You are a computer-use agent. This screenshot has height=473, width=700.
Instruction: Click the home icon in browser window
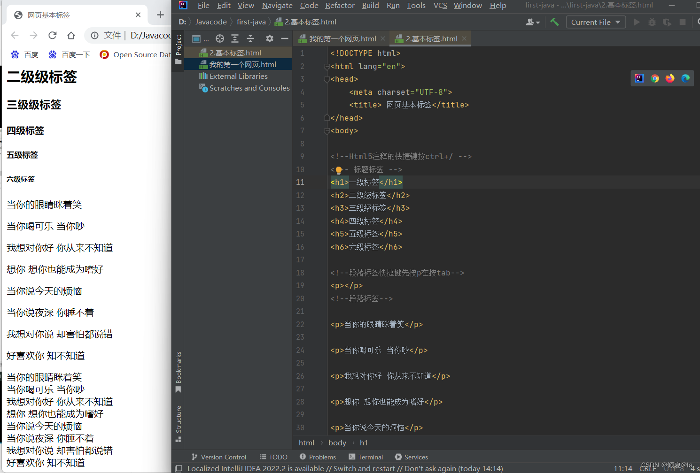tap(71, 35)
